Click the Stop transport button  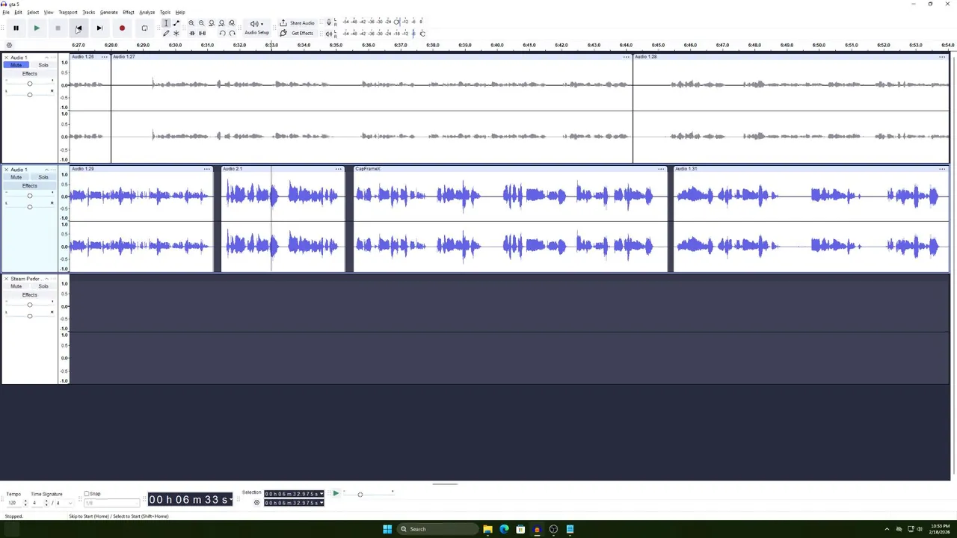58,28
